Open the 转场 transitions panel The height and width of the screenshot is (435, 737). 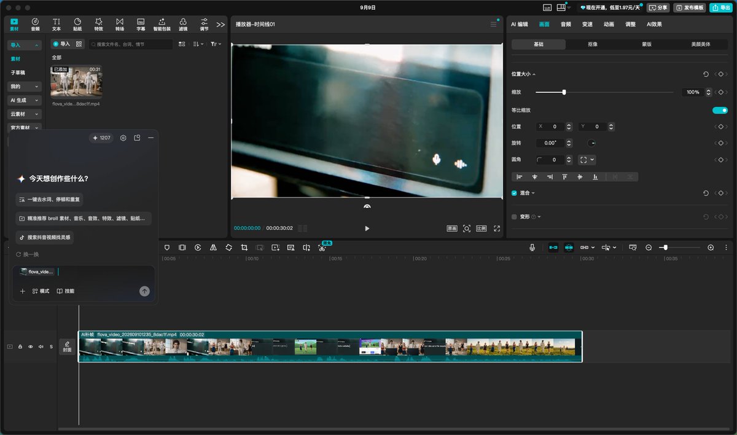tap(120, 24)
